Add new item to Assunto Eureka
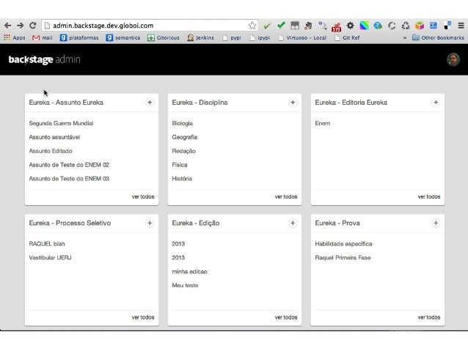 click(150, 103)
